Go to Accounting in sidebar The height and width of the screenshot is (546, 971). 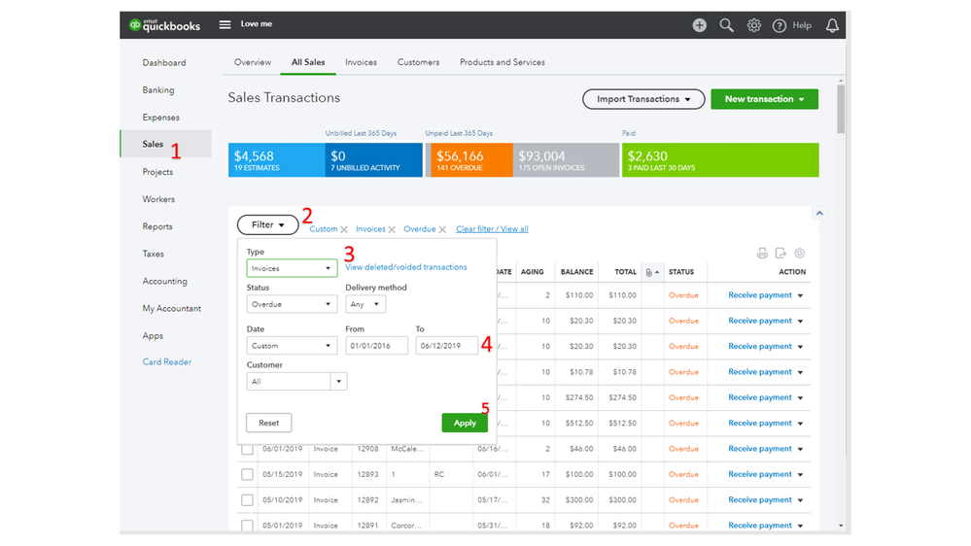tap(164, 281)
